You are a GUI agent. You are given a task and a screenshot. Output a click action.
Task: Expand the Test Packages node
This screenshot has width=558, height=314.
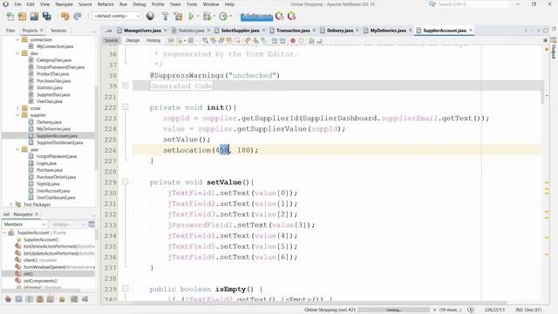click(x=11, y=204)
